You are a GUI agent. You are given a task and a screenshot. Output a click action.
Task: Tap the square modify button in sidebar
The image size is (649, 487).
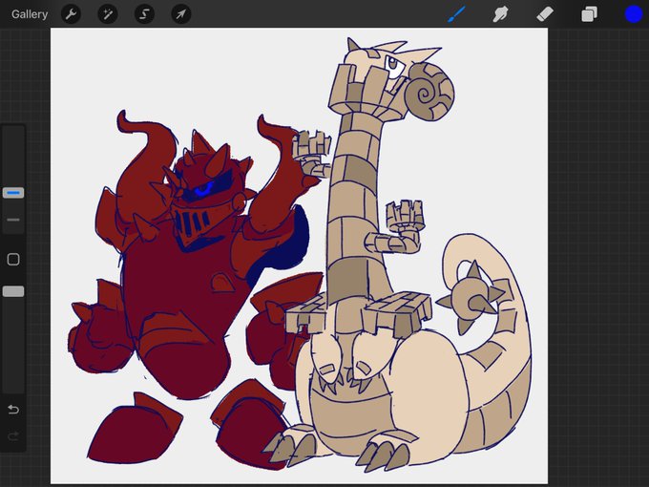(13, 260)
